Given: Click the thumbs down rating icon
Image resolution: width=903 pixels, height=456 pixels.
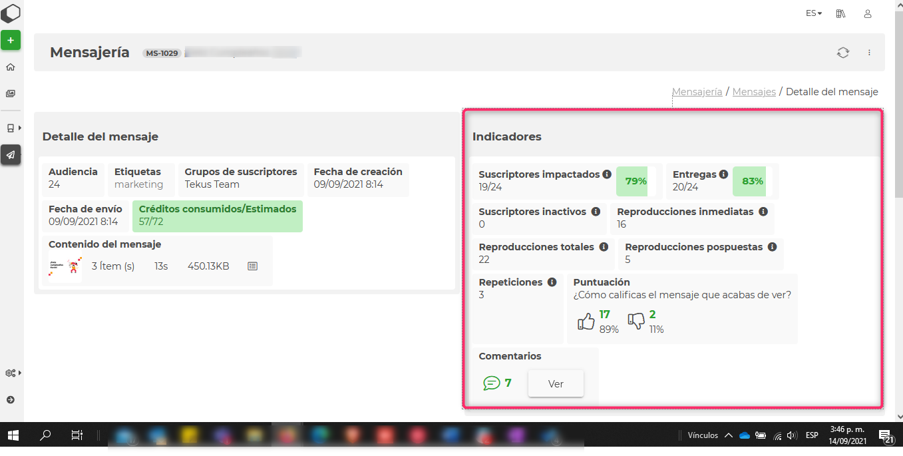Looking at the screenshot, I should [x=636, y=322].
